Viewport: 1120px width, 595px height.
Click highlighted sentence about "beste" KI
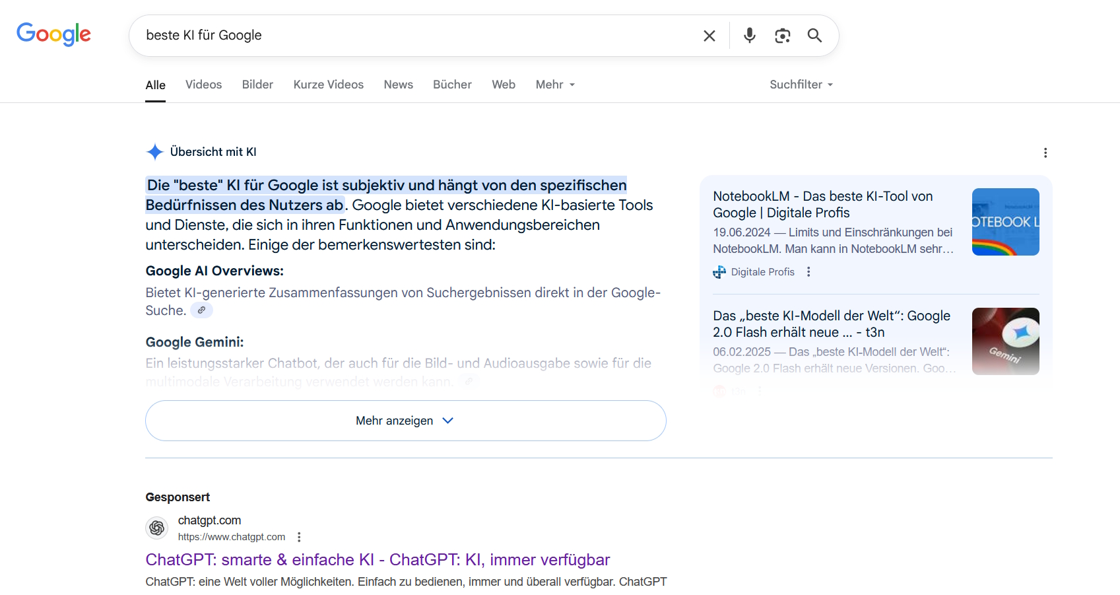[386, 195]
